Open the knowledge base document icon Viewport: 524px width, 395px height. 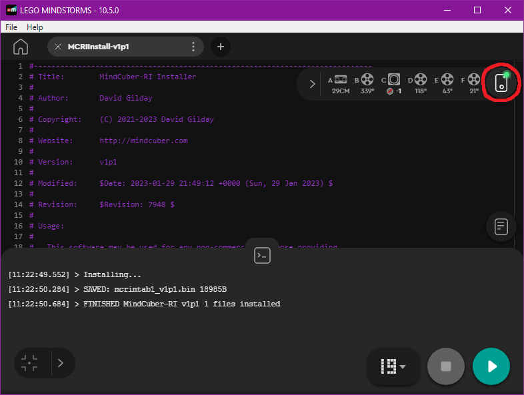(x=501, y=226)
